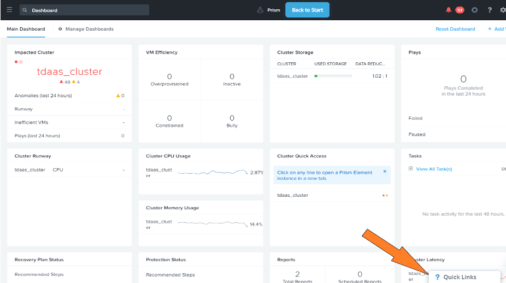The image size is (506, 283).
Task: Click the yellow warning alerts count 4
Action: pyautogui.click(x=76, y=82)
